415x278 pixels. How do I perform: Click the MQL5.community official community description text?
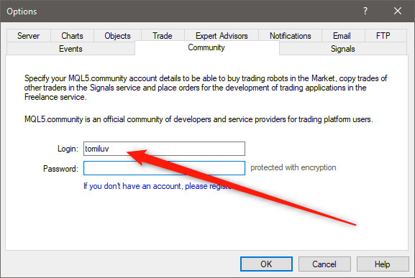pyautogui.click(x=199, y=119)
